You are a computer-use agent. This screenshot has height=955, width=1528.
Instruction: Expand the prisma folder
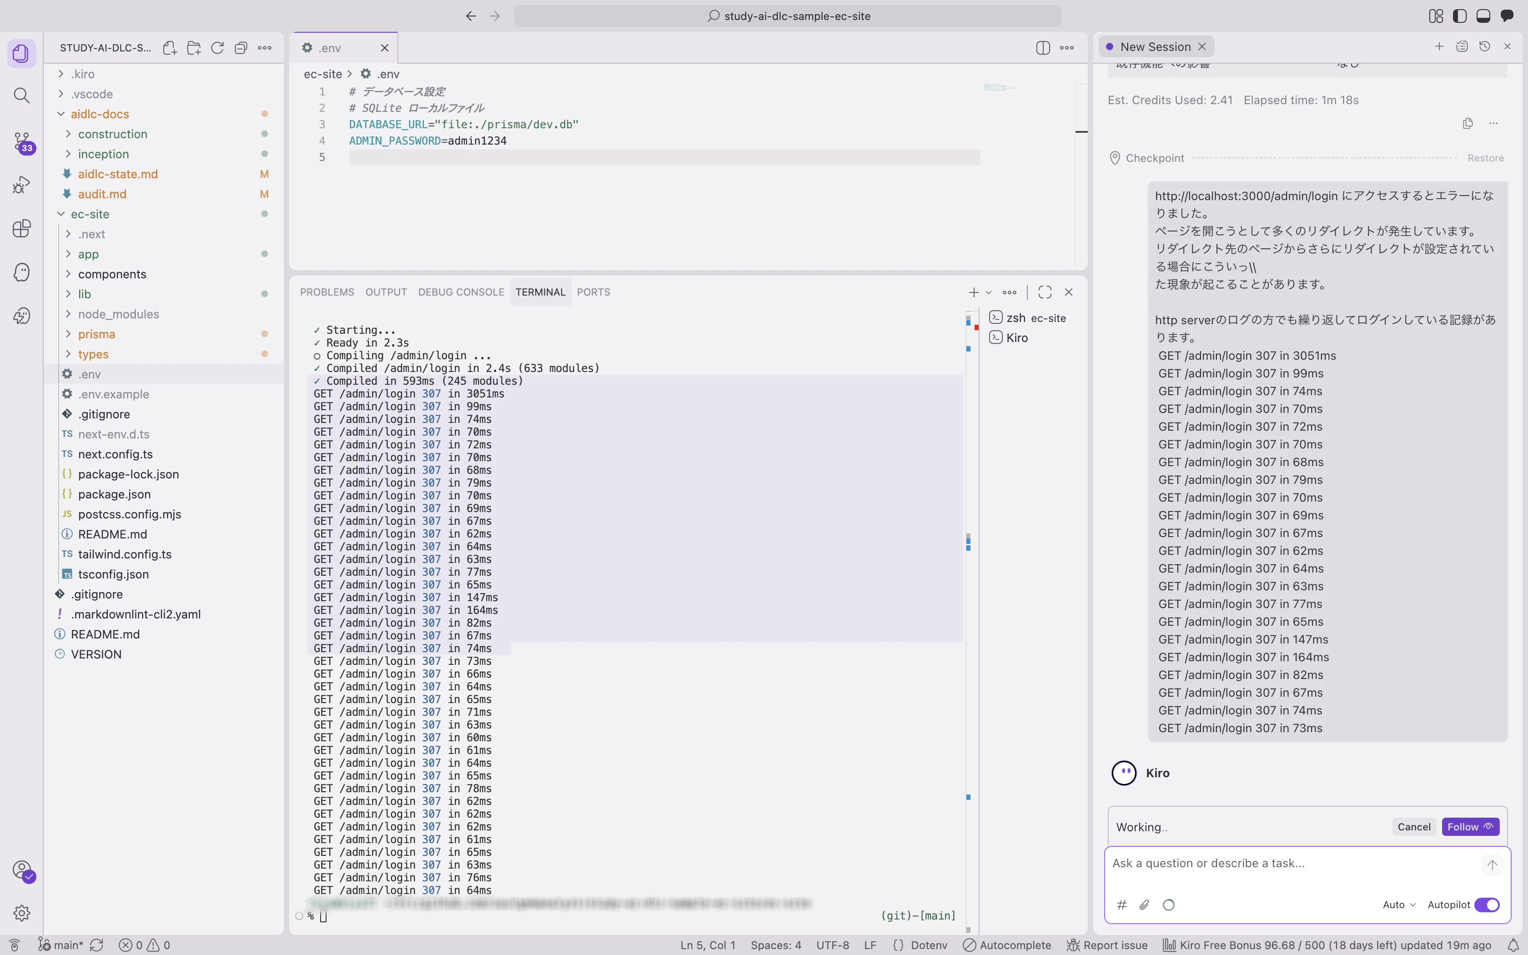tap(96, 334)
